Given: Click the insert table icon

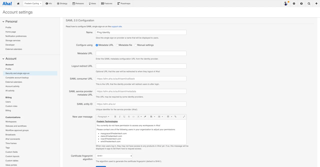Looking at the screenshot, I should pyautogui.click(x=168, y=117).
